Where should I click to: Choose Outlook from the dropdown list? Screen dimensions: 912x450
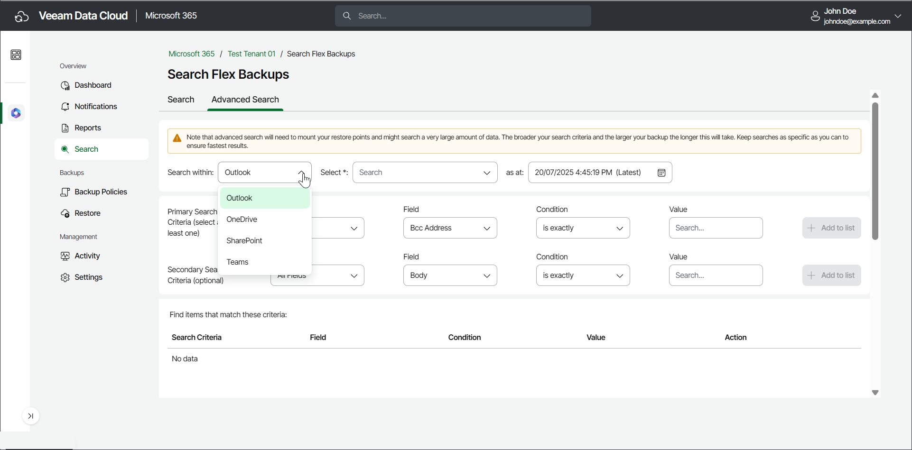[x=265, y=198]
